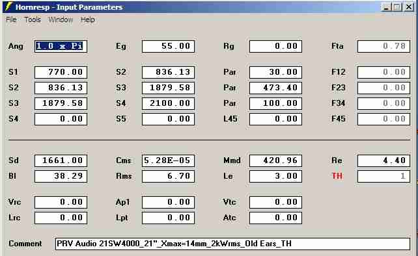Edit second column S4 value 2100.00

[168, 103]
